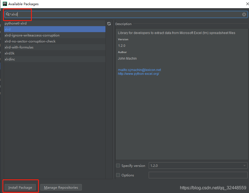Select the pythonetl-xlrd package
The width and height of the screenshot is (249, 193).
coord(55,23)
